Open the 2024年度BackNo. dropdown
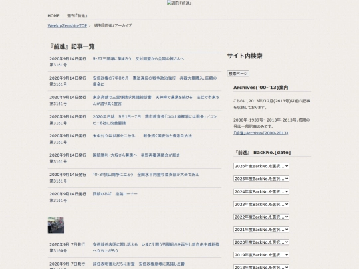 261,191
